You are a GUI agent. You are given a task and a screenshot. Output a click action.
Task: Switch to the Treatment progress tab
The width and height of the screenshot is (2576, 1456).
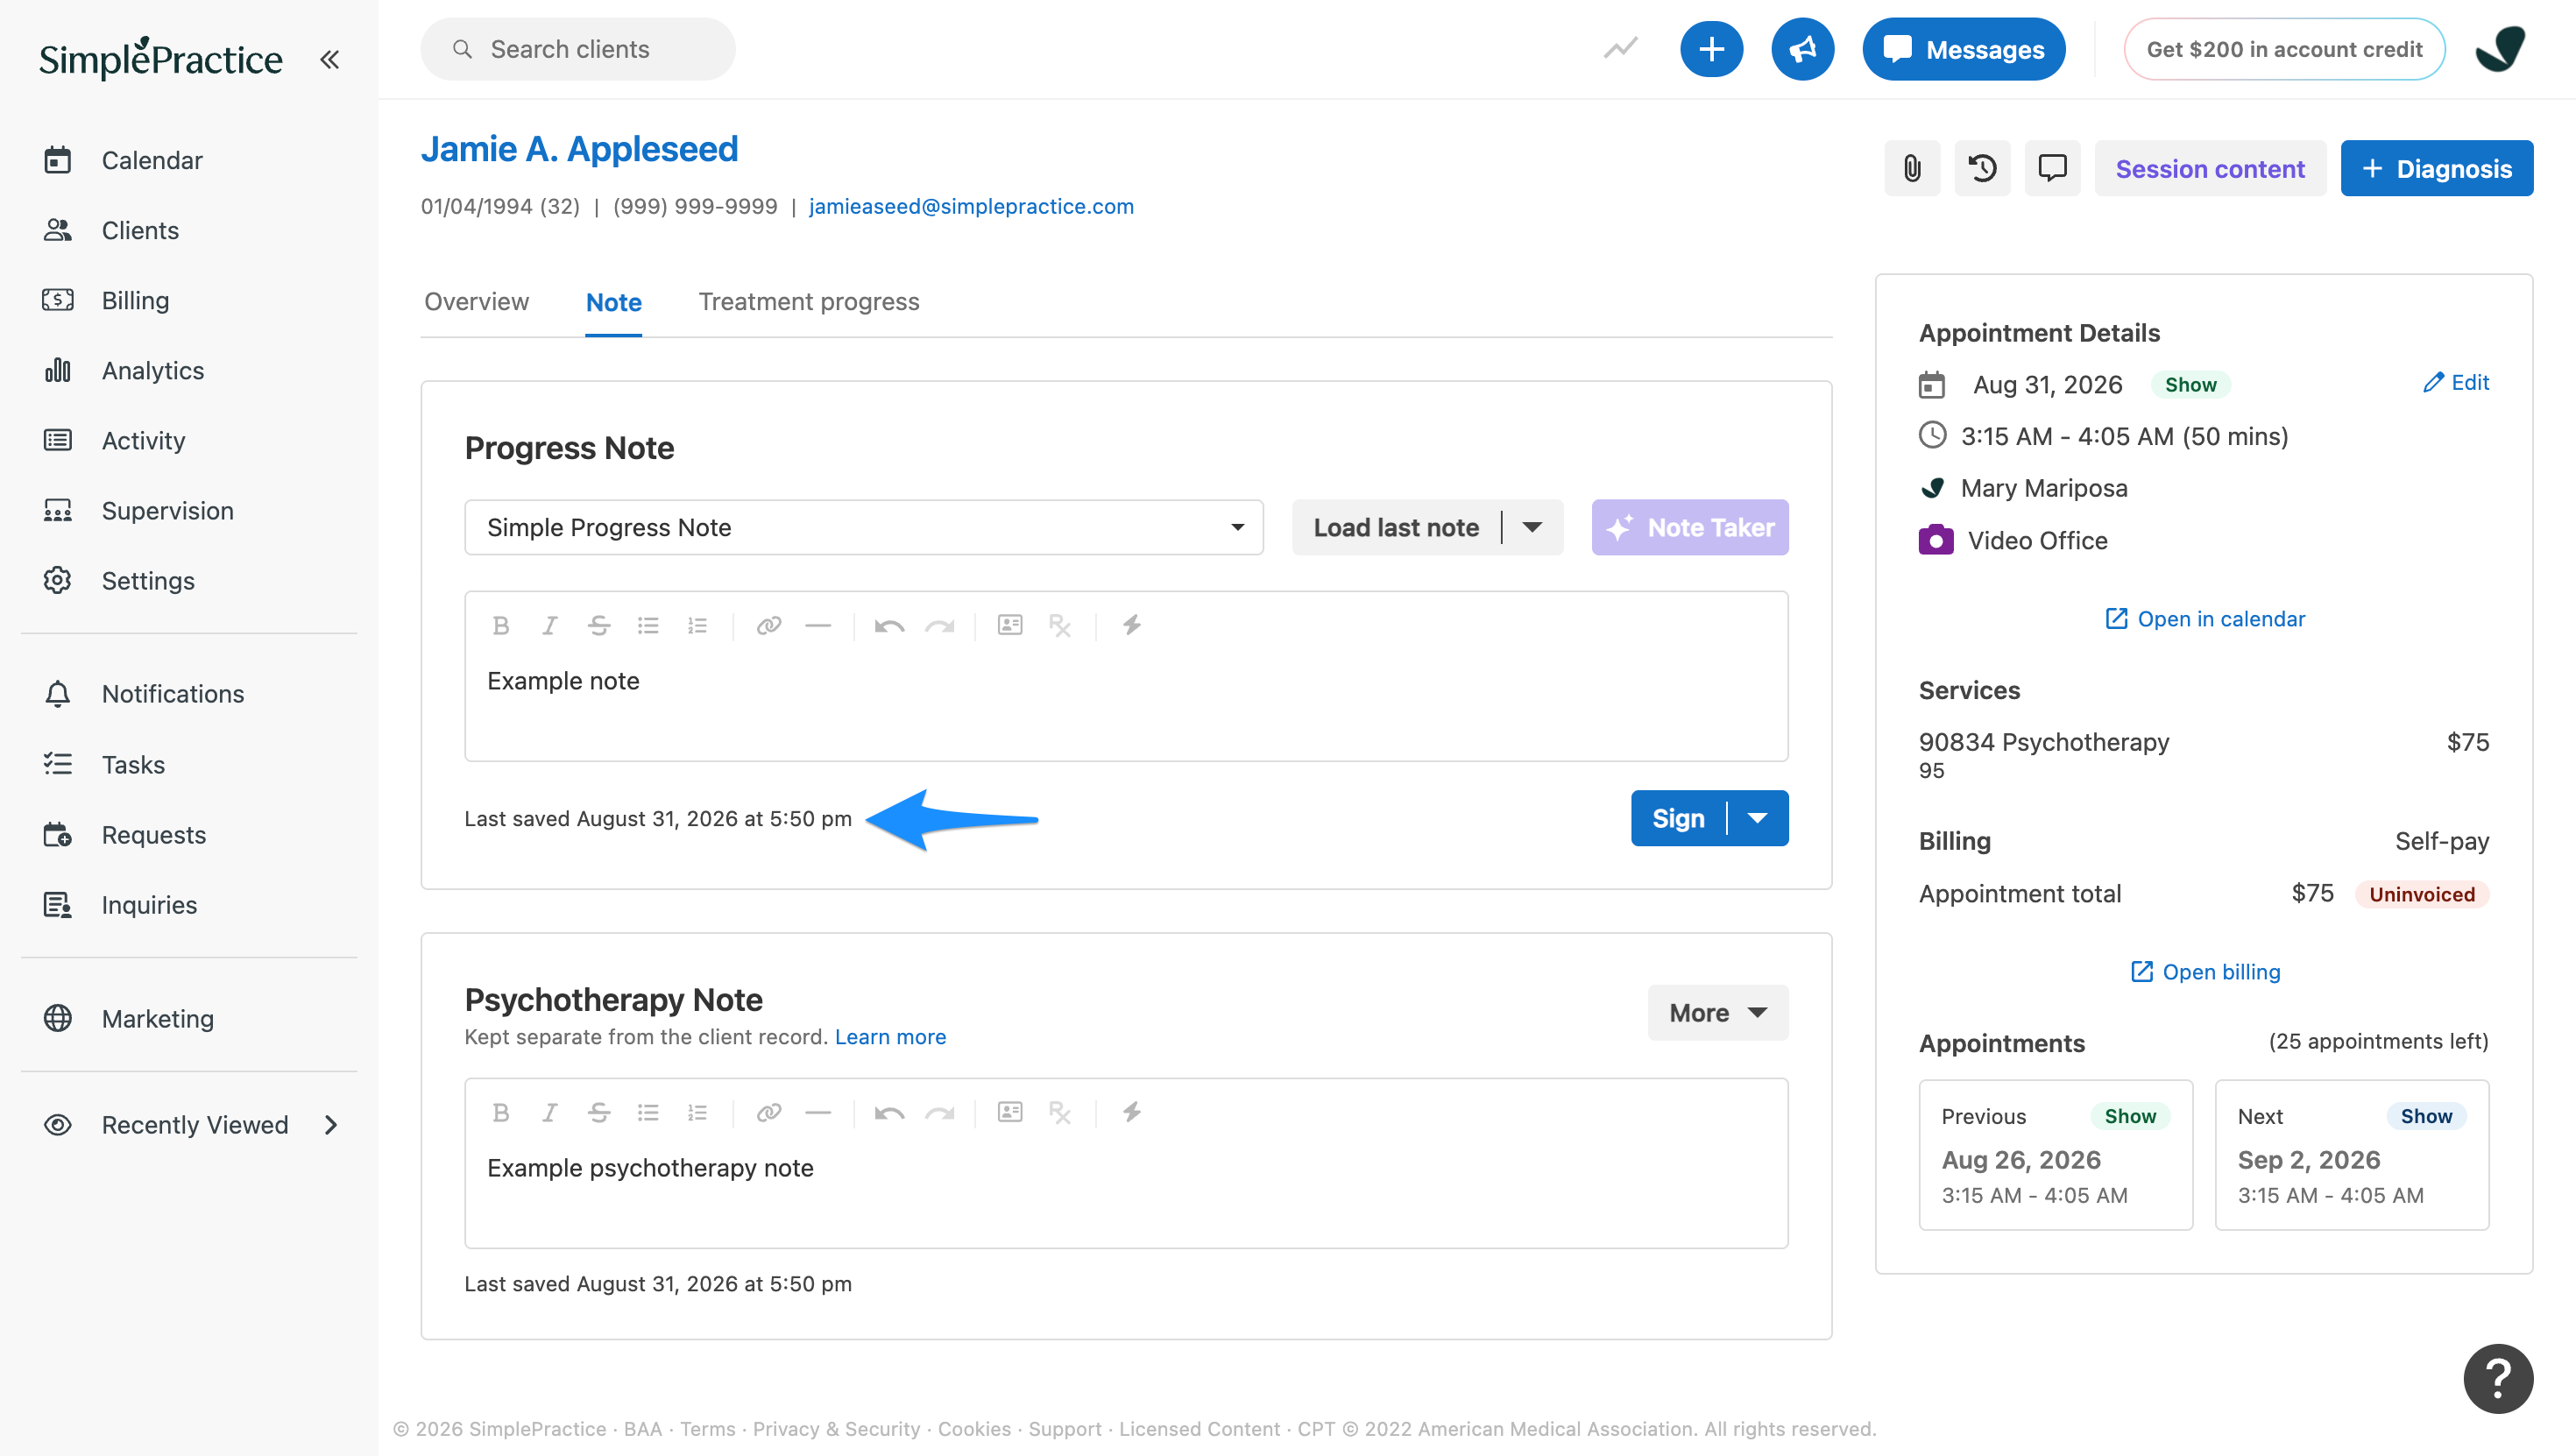pyautogui.click(x=808, y=302)
